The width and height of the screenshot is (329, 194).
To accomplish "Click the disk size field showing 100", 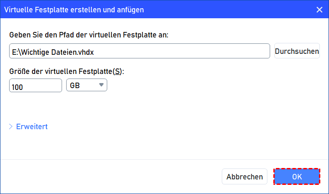I will (35, 86).
